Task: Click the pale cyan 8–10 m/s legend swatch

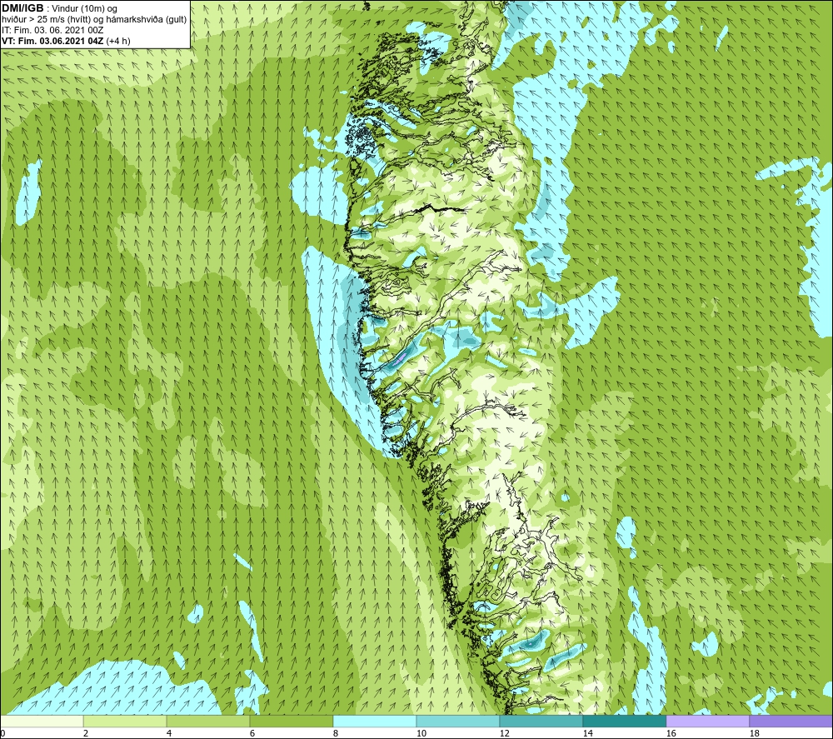Action: pyautogui.click(x=375, y=722)
